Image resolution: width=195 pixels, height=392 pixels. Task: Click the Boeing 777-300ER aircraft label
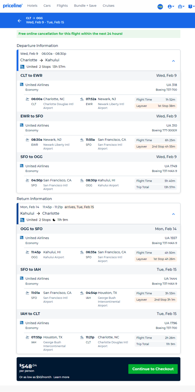(164, 130)
